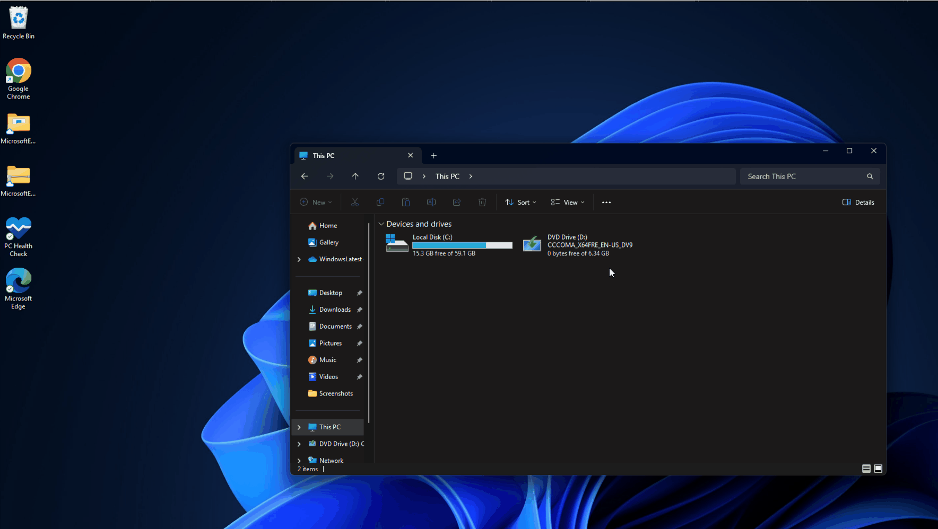
Task: Select the Rename icon in the toolbar
Action: pos(431,202)
